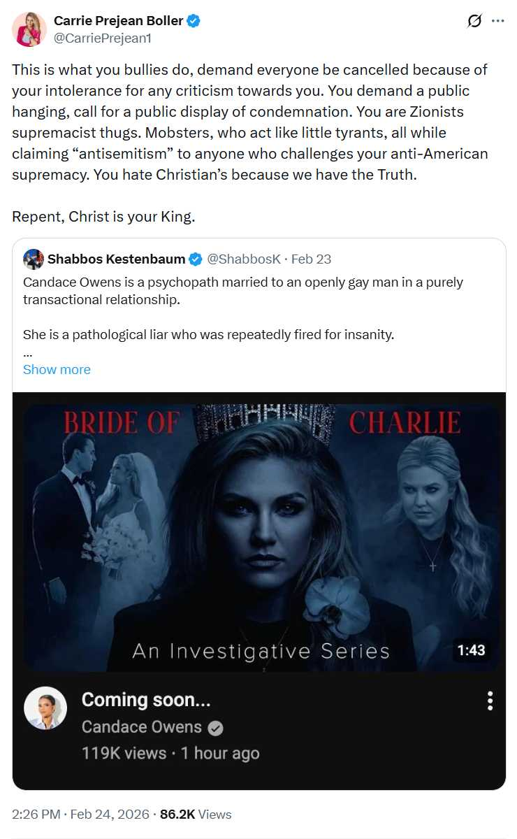The height and width of the screenshot is (839, 517).
Task: Click Carrie Prejean Boller's blue verified badge
Action: [194, 22]
